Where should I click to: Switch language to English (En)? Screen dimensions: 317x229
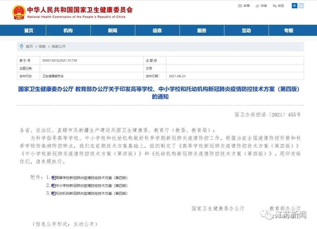pos(301,6)
